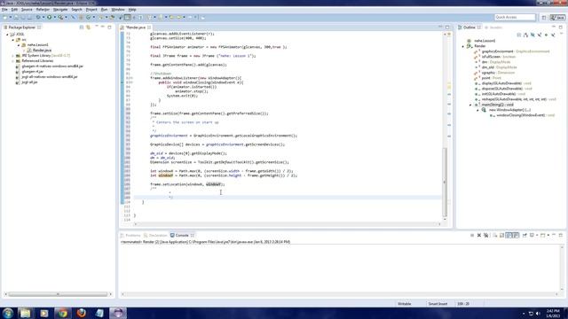Select the Java perspective button
568x319 pixels.
(x=557, y=18)
